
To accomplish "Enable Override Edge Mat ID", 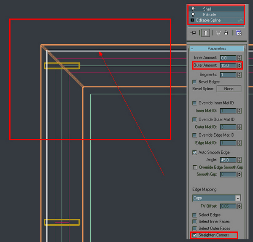I will click(194, 135).
